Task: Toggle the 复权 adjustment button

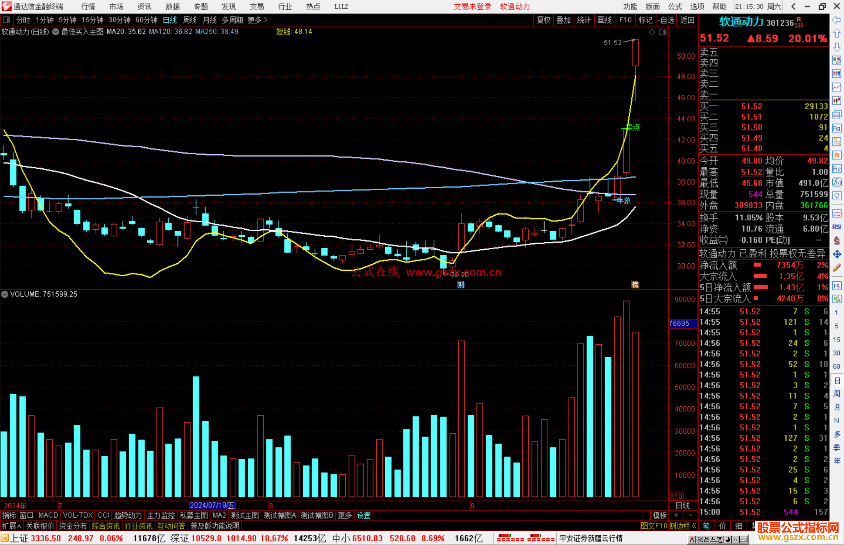Action: click(x=544, y=20)
